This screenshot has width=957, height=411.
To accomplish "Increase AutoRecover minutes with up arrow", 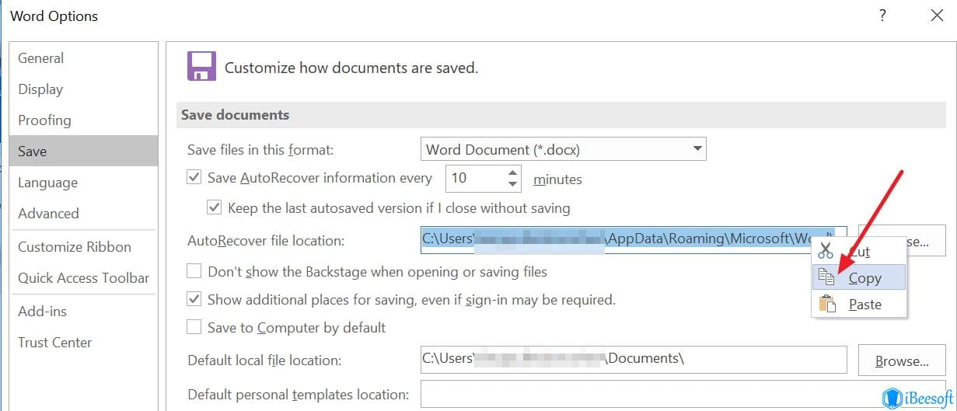I will 512,172.
